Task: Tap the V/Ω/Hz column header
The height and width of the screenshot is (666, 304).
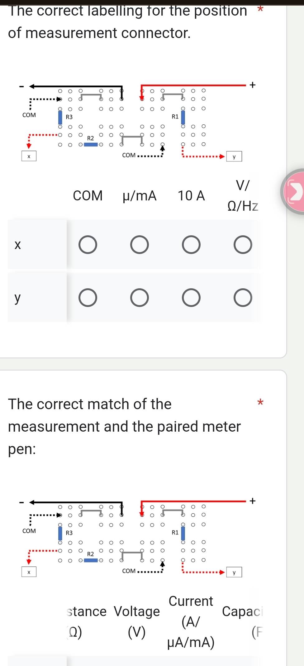Action: [x=243, y=196]
